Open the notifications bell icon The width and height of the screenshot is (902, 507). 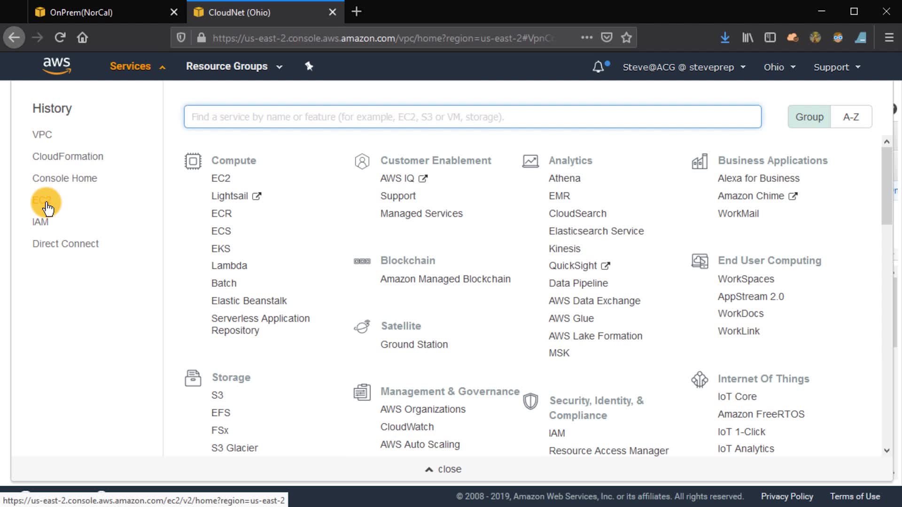click(598, 67)
